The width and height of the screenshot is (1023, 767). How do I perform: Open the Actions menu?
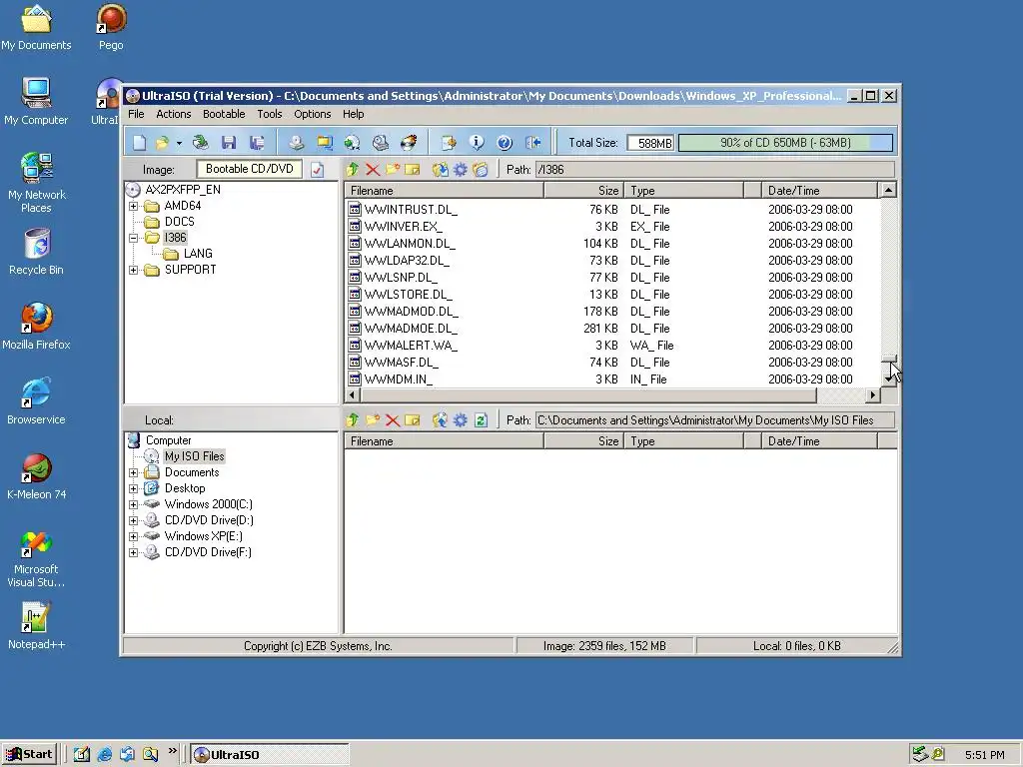(x=174, y=114)
